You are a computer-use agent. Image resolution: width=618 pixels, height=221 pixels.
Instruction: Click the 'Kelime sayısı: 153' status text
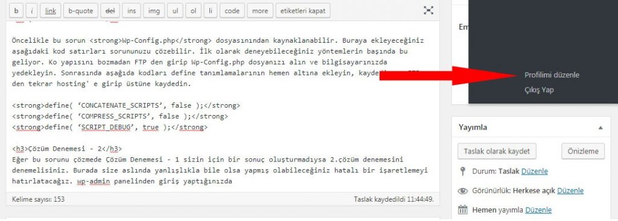38,199
